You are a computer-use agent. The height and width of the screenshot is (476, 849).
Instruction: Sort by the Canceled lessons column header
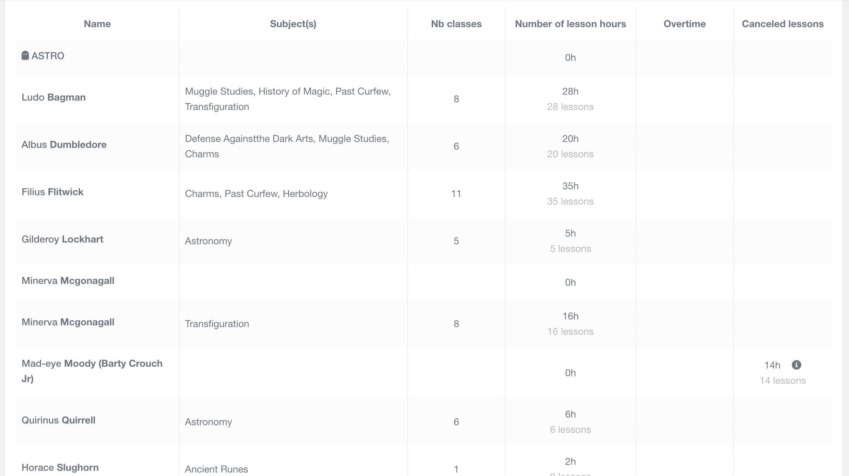pos(783,24)
